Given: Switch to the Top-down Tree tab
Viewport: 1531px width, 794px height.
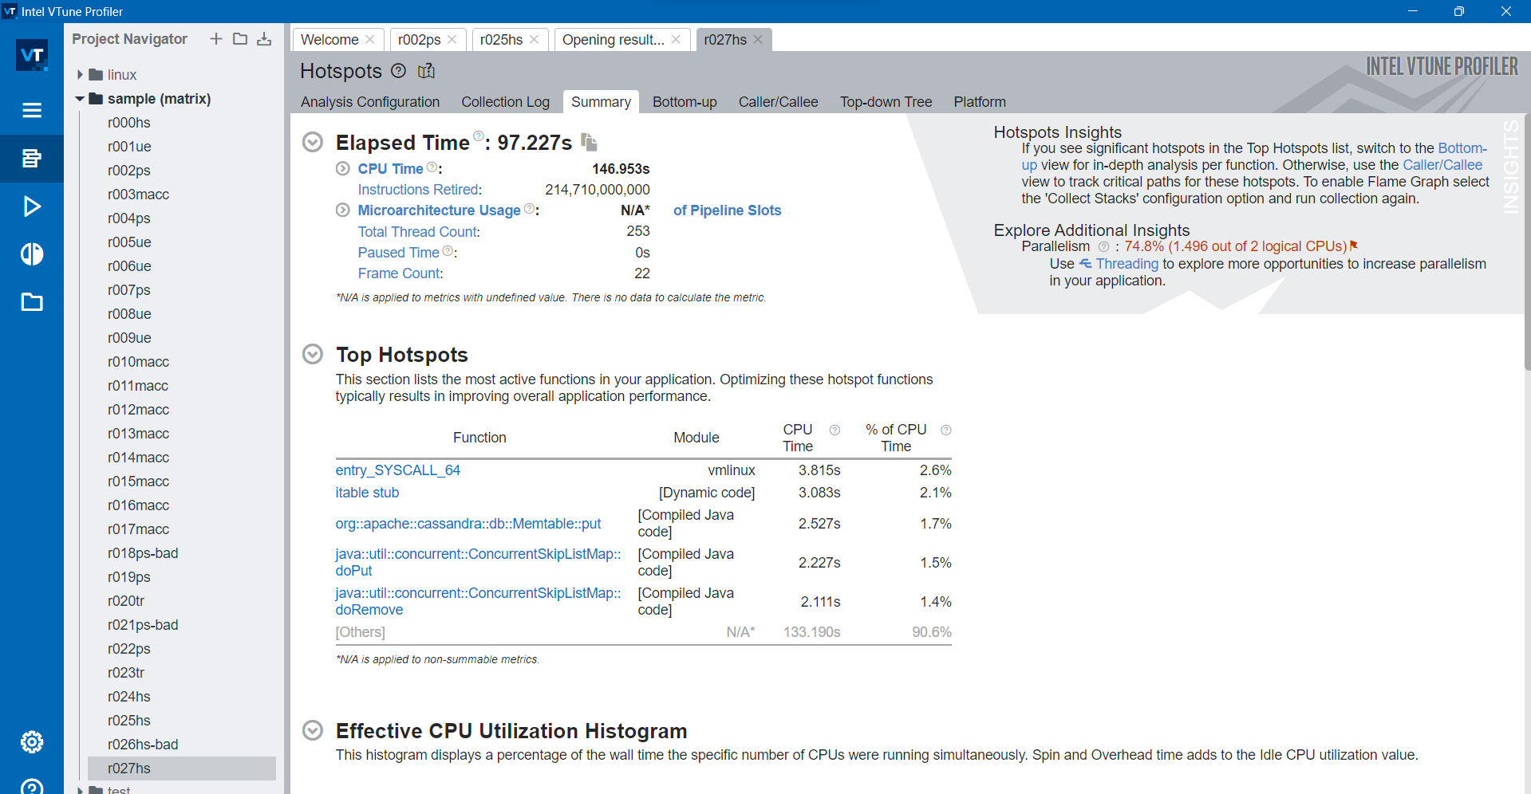Looking at the screenshot, I should 886,102.
